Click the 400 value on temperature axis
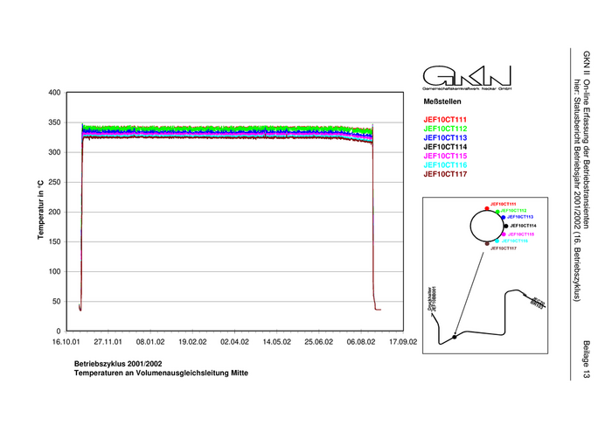612x433 pixels. [x=53, y=93]
